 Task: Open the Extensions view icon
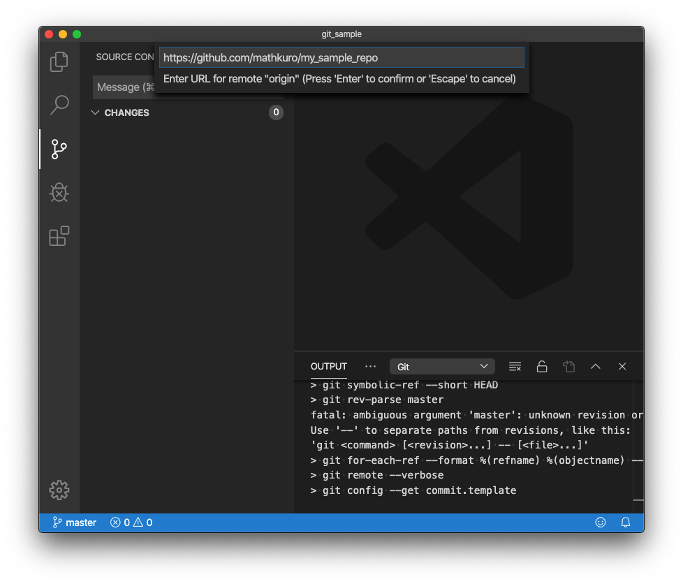click(x=59, y=236)
